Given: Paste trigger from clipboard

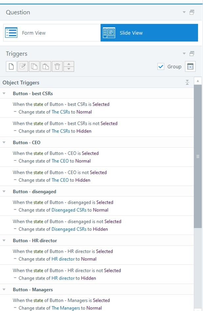Looking at the screenshot, I should (x=46, y=66).
